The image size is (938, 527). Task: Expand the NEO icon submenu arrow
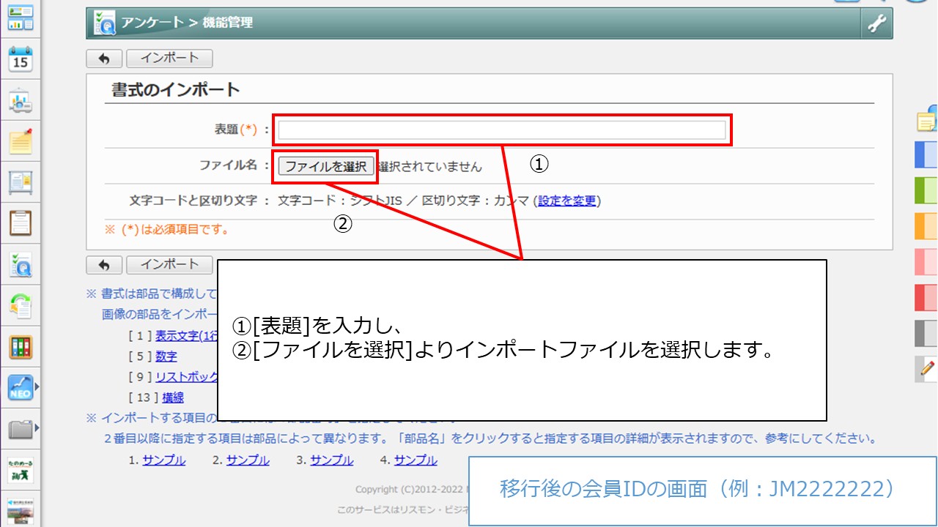click(x=36, y=386)
